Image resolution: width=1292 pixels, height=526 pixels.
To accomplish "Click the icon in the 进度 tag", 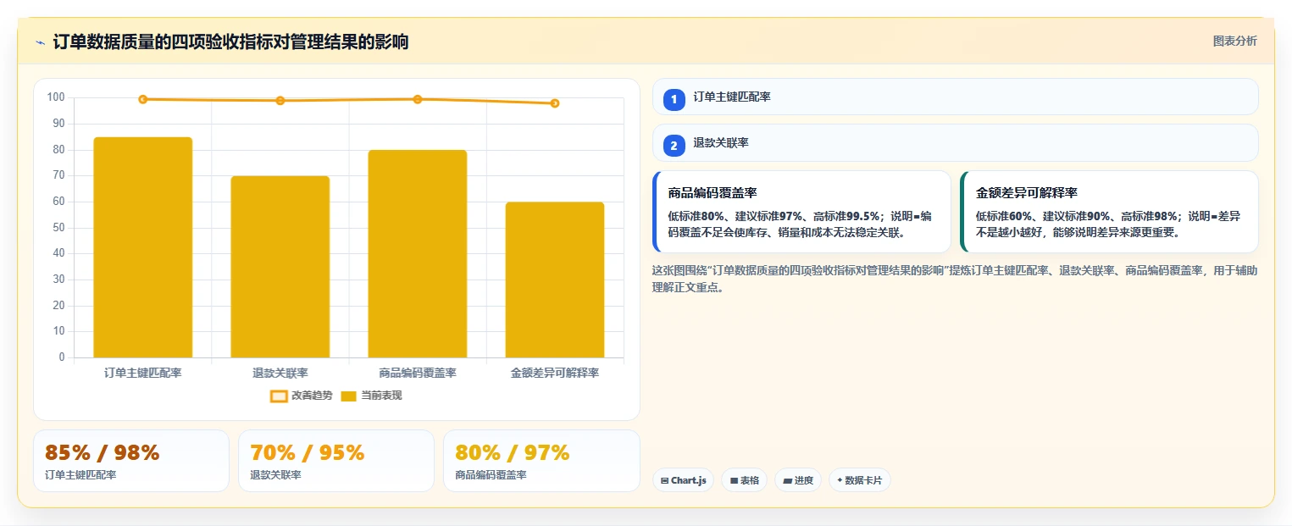I will [787, 481].
